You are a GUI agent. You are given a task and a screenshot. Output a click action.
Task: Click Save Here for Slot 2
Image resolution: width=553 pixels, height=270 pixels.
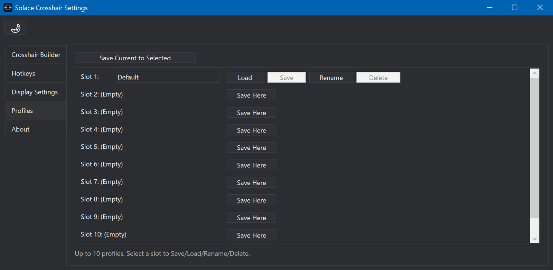tap(251, 95)
